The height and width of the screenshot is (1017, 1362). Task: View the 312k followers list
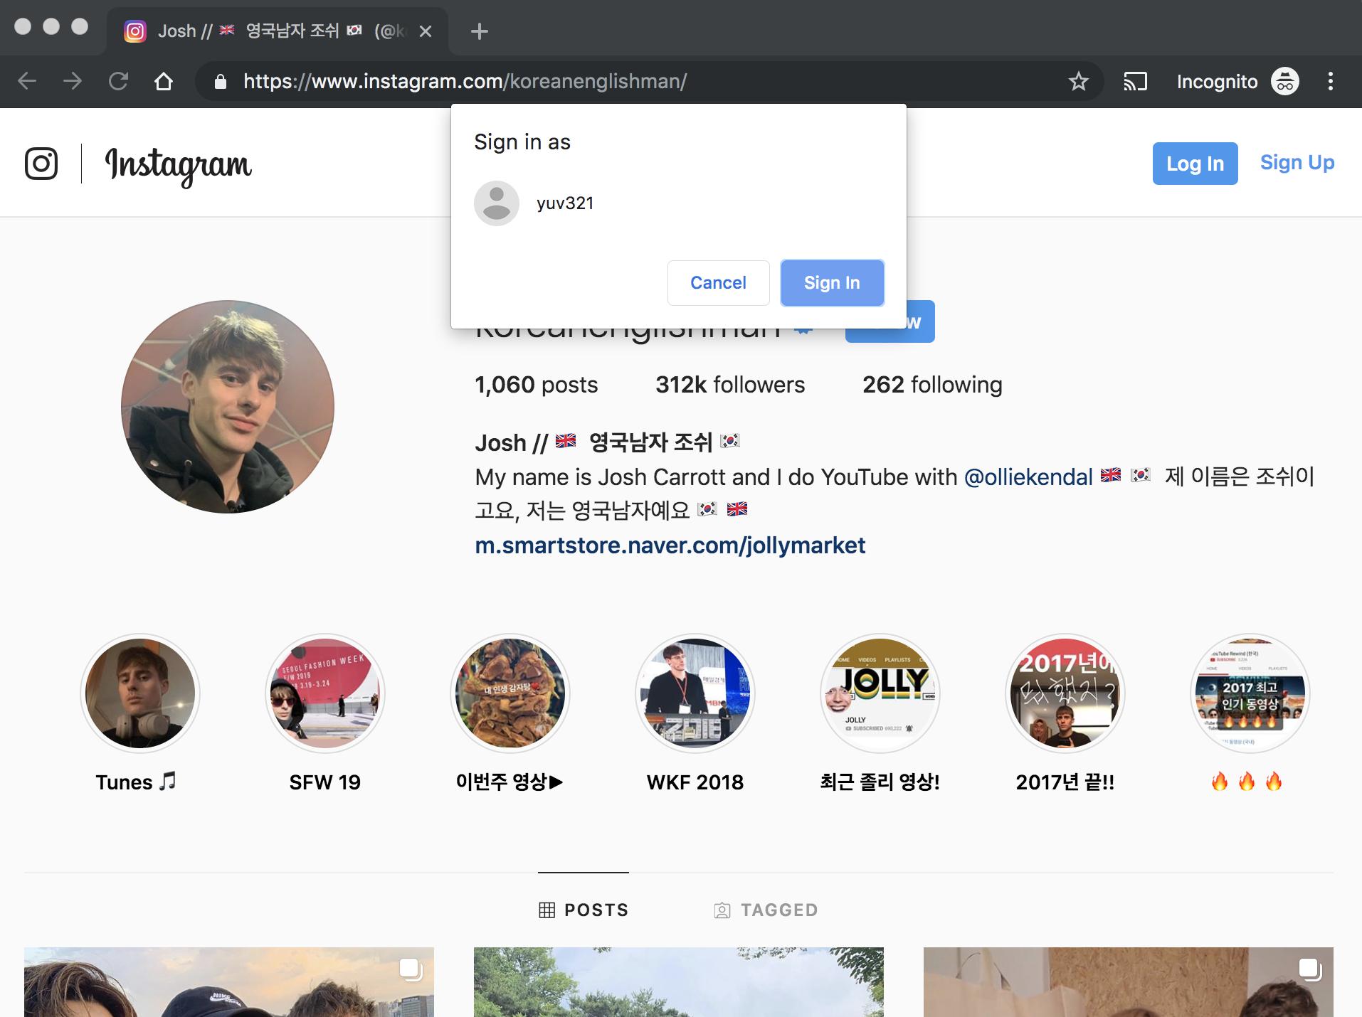[x=730, y=385]
